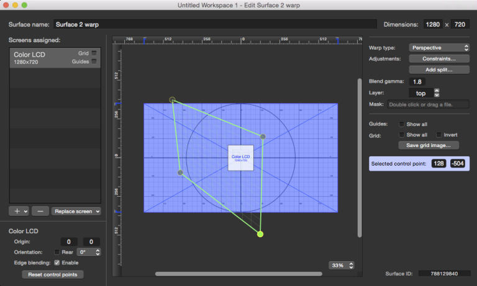Toggle the Grid checkbox for Color LCD
477x286 pixels.
[x=94, y=53]
